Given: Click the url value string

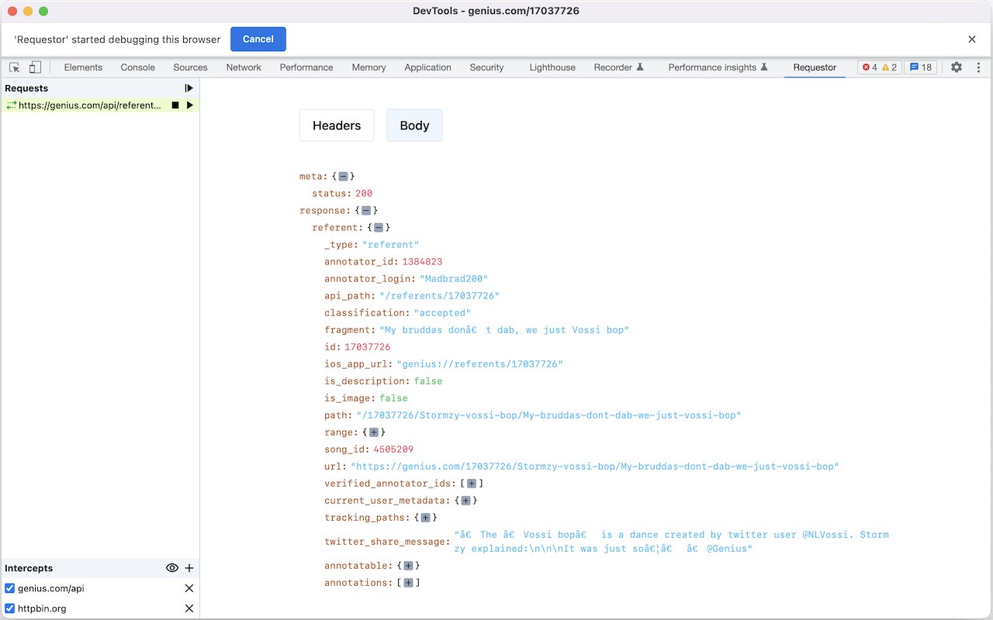Looking at the screenshot, I should tap(595, 467).
